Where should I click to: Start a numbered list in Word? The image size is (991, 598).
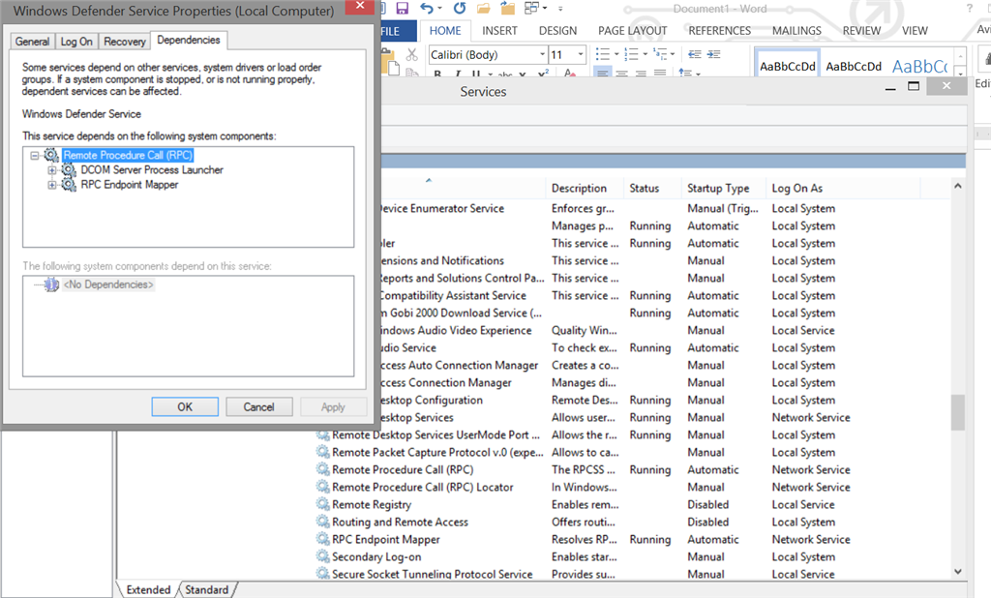pyautogui.click(x=631, y=54)
